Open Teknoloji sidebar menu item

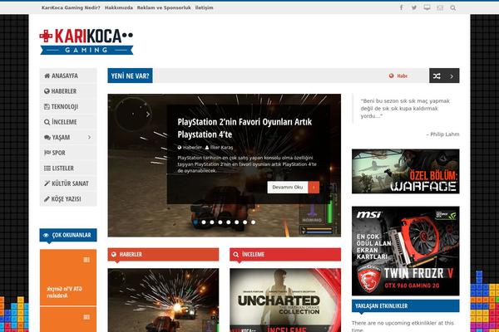[68, 106]
